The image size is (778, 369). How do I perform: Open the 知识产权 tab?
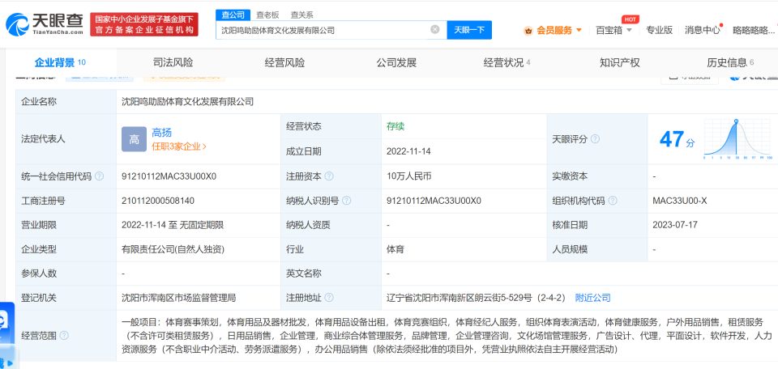[619, 62]
